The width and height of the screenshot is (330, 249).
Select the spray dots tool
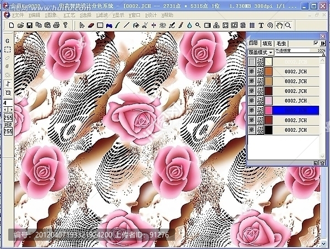point(162,25)
